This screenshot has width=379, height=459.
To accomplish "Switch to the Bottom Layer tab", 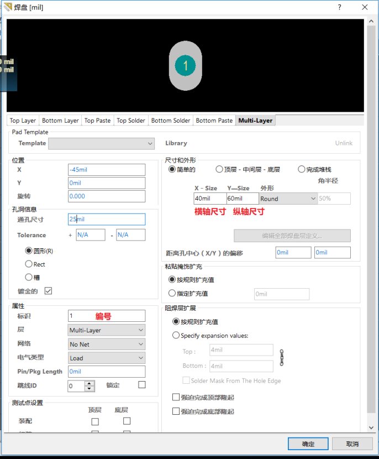I will (60, 121).
